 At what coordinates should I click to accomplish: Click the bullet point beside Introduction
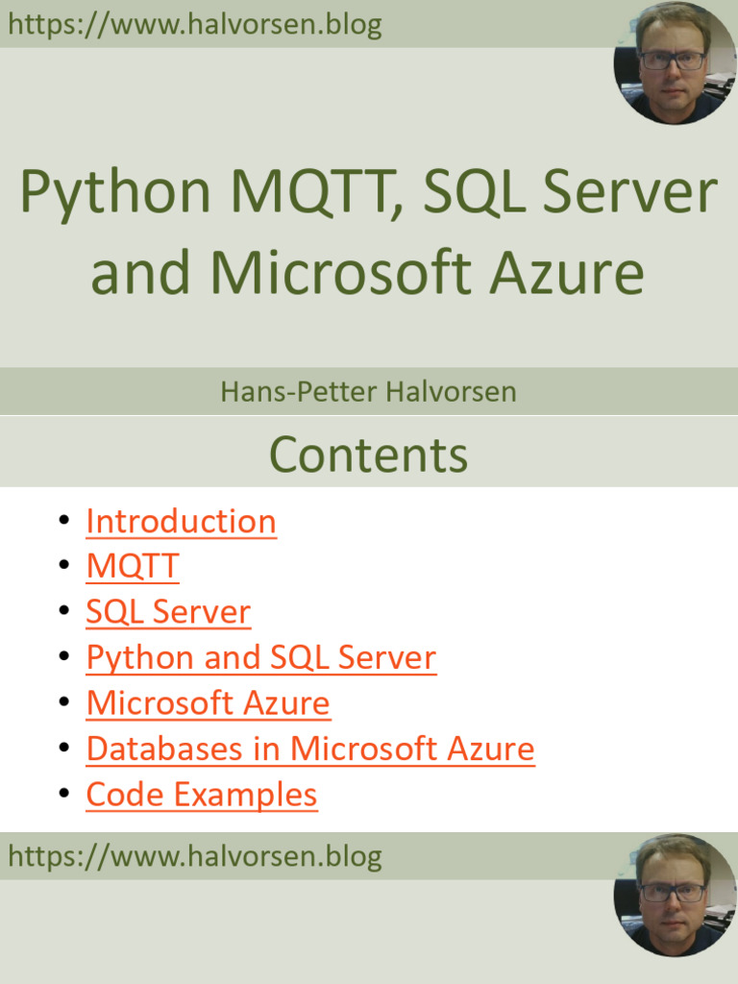click(63, 521)
